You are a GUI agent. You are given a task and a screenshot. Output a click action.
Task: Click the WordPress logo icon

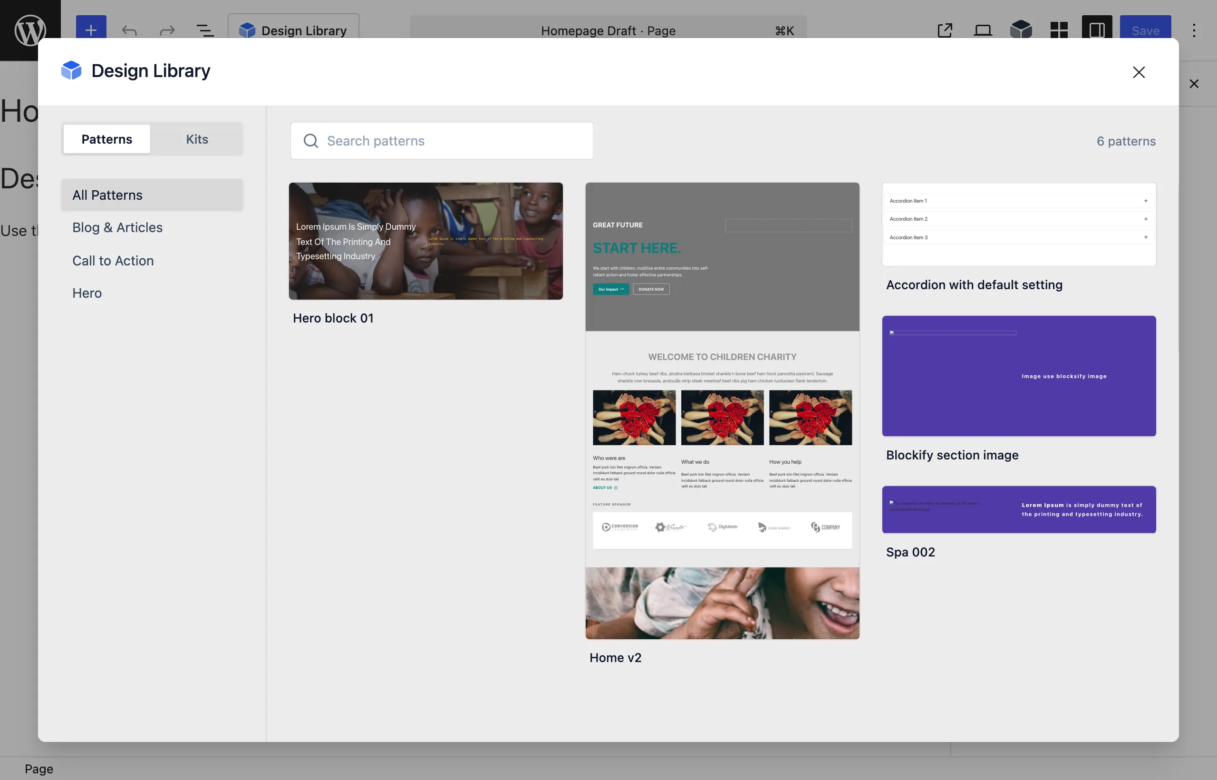pyautogui.click(x=30, y=30)
